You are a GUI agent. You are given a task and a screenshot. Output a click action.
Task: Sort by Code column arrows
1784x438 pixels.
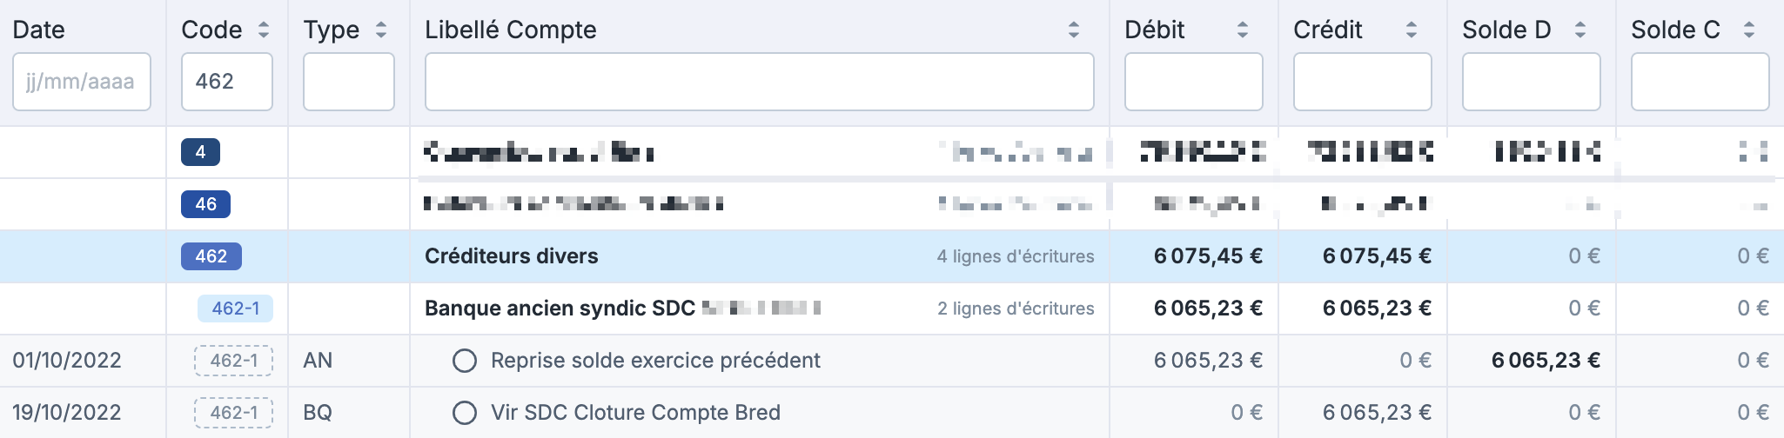pos(264,30)
